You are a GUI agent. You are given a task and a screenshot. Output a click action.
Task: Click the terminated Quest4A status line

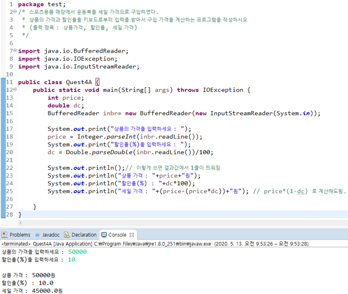[155, 244]
